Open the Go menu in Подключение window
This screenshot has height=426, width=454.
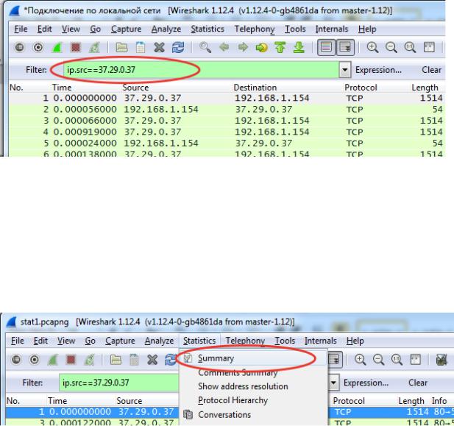tap(95, 29)
